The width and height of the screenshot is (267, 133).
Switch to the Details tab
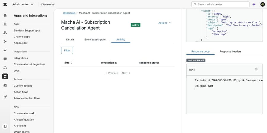(70, 39)
